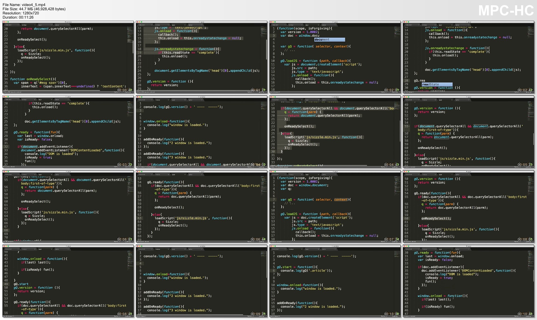This screenshot has height=320, width=537.
Task: Pick the thumbnail stamped 00:06:44
Action: [x=202, y=206]
